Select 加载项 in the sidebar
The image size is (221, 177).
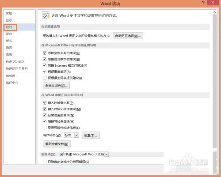click(x=11, y=76)
